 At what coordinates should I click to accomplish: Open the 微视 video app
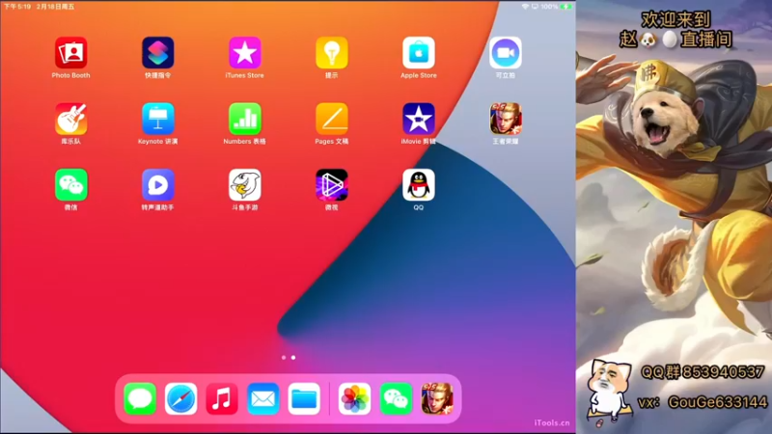pos(331,185)
